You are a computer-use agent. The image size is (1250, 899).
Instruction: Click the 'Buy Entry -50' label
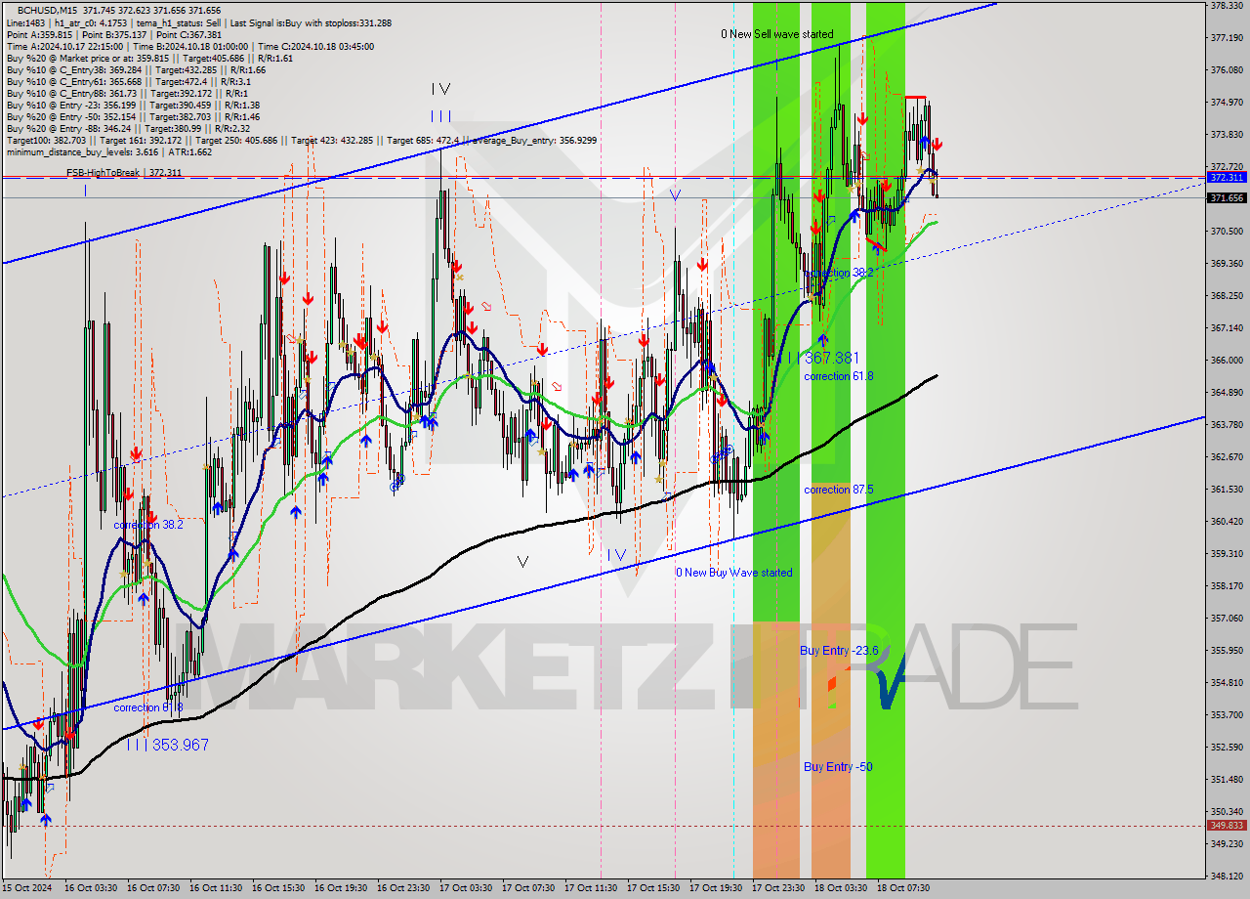pyautogui.click(x=838, y=767)
